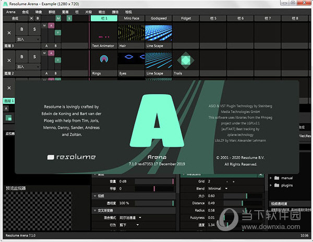313x242 pixels.
Task: Select column 栏 8
Action: [295, 18]
